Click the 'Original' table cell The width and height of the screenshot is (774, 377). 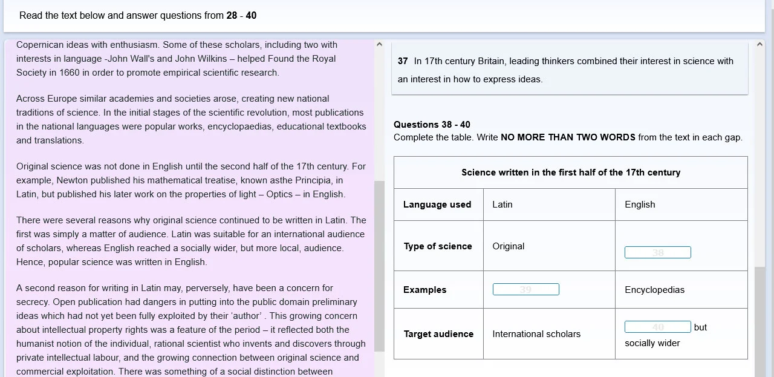point(509,246)
